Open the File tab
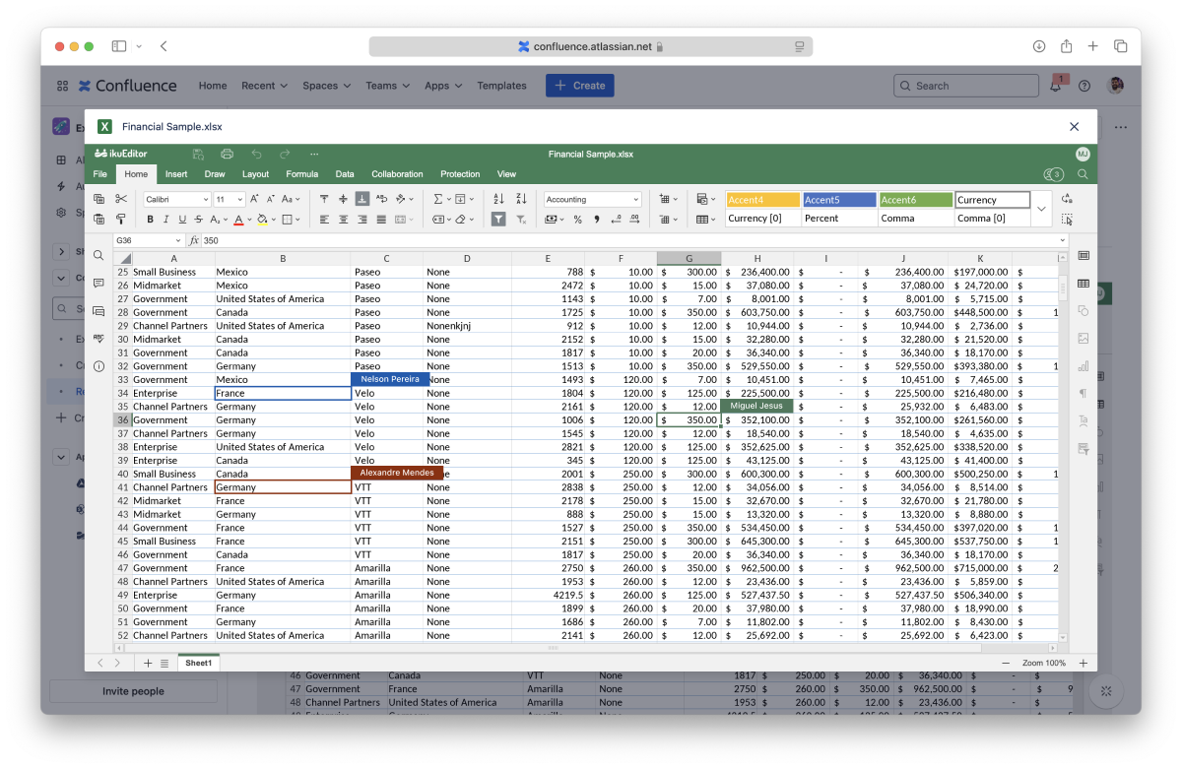This screenshot has height=768, width=1182. pos(100,174)
